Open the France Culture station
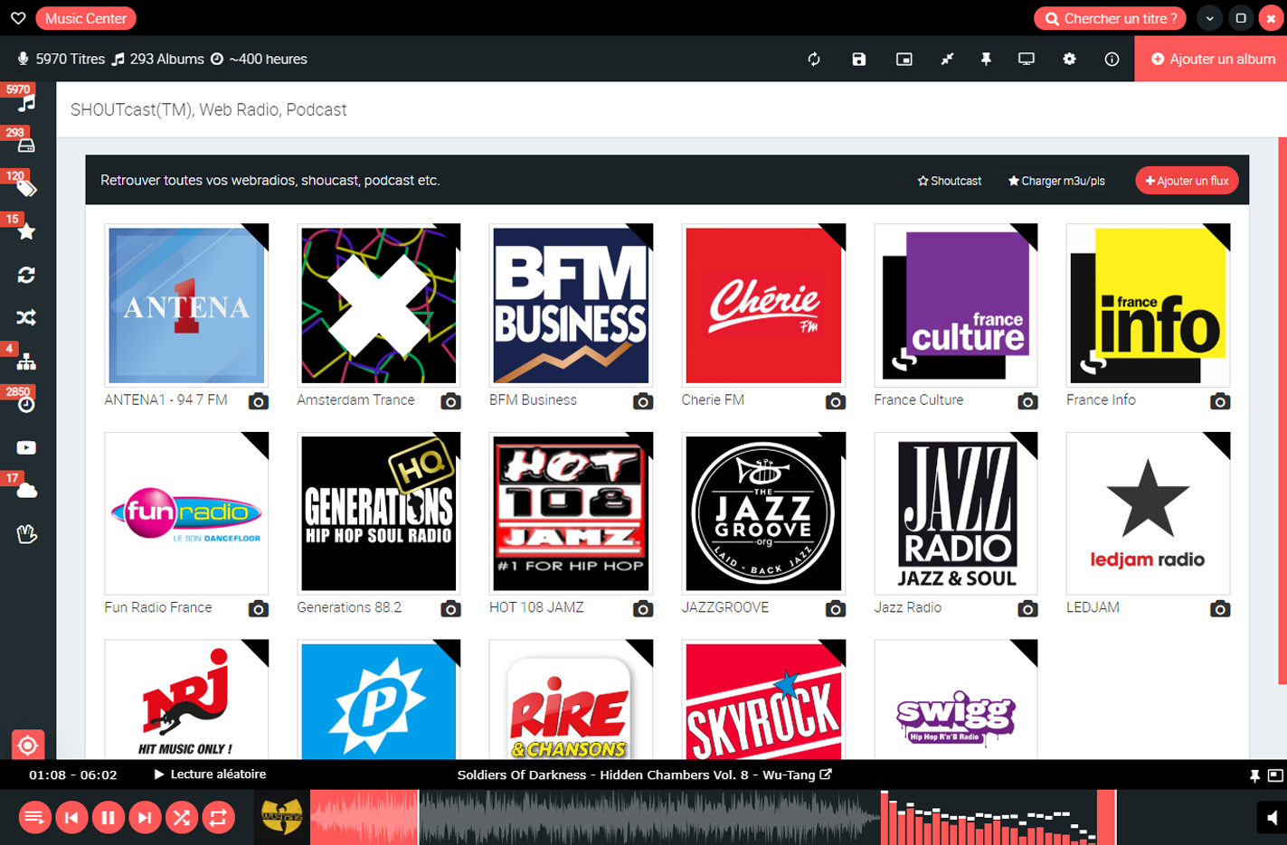This screenshot has height=845, width=1287. point(955,305)
